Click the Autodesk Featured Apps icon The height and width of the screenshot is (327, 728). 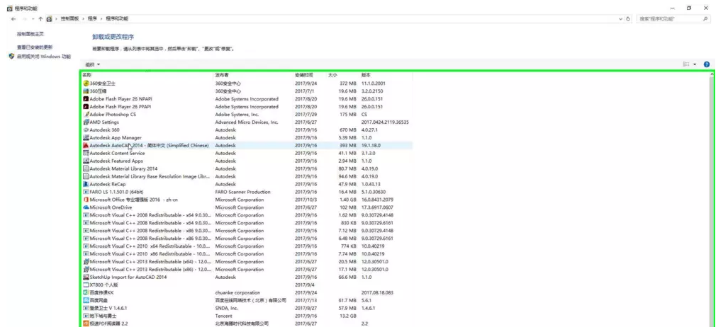tap(86, 161)
